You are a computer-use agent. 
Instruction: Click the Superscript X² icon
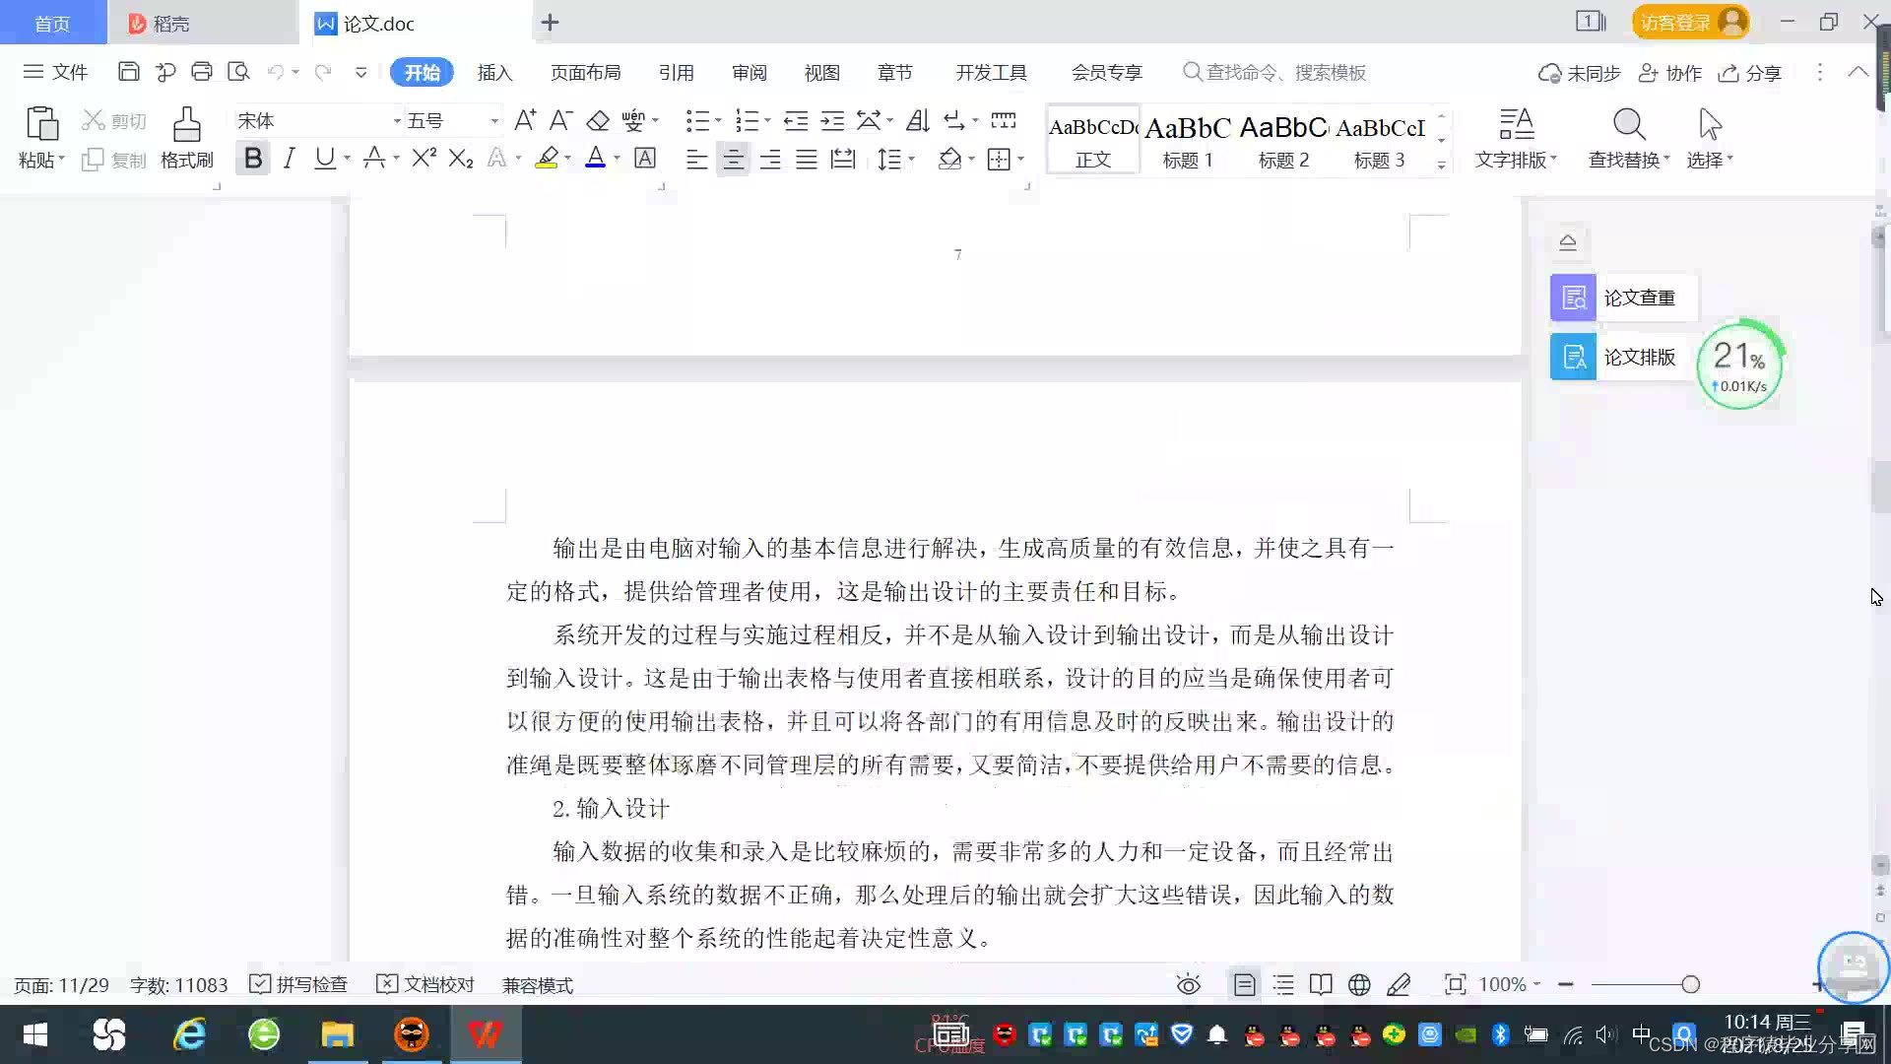coord(424,159)
